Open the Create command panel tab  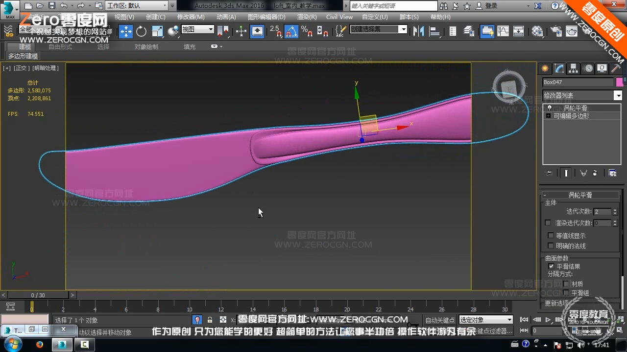[545, 68]
